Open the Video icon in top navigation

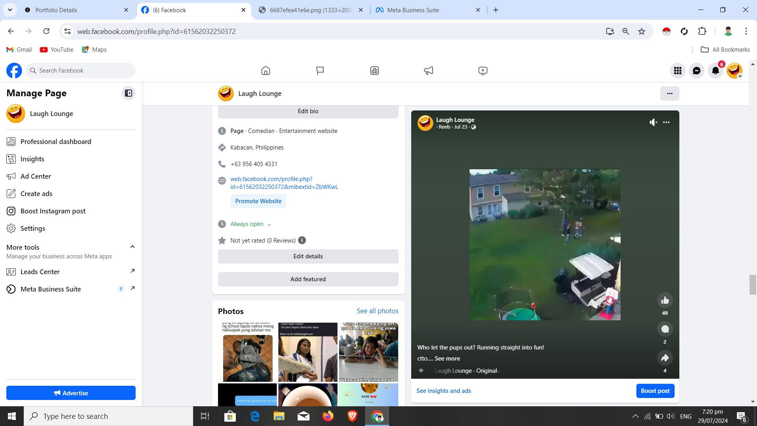click(483, 71)
